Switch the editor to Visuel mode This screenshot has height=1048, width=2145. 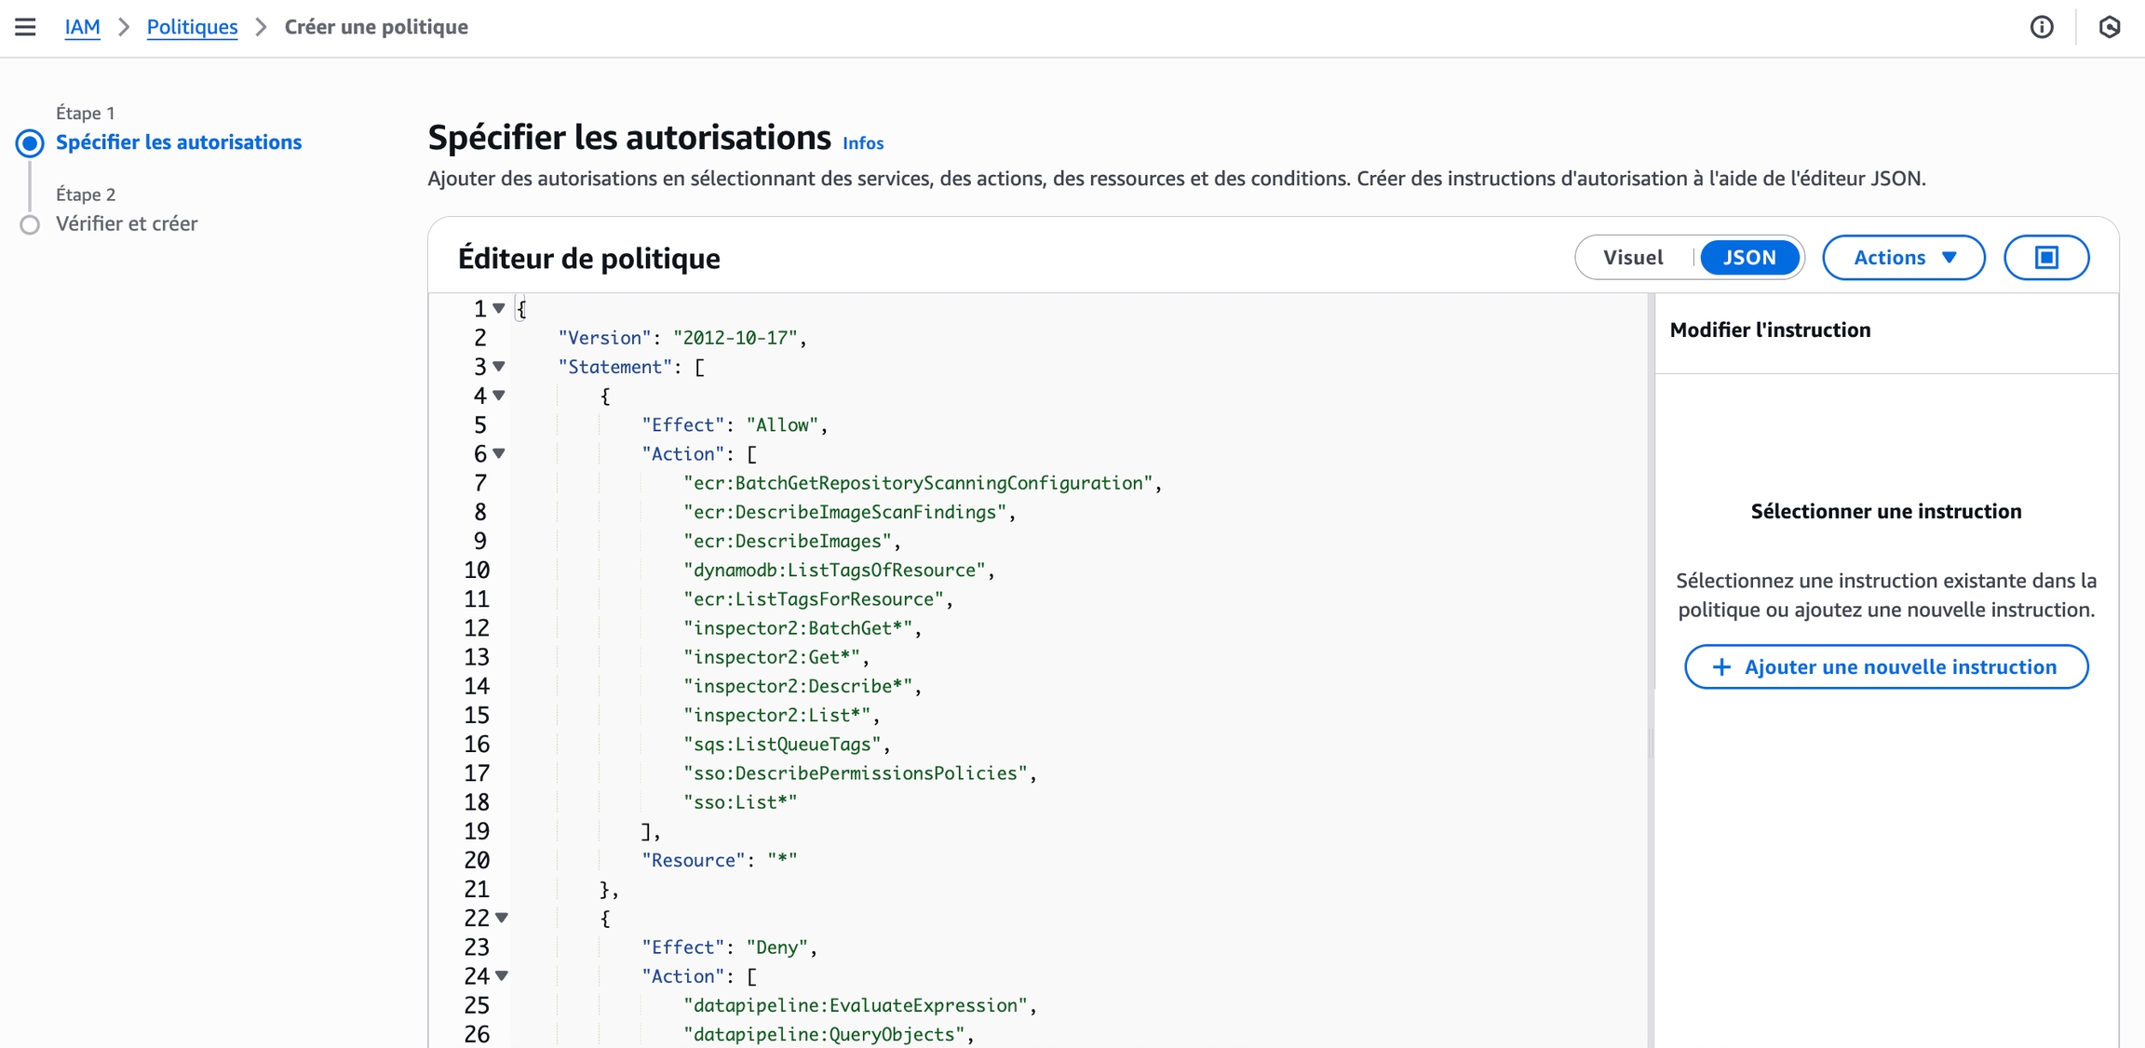click(x=1633, y=258)
